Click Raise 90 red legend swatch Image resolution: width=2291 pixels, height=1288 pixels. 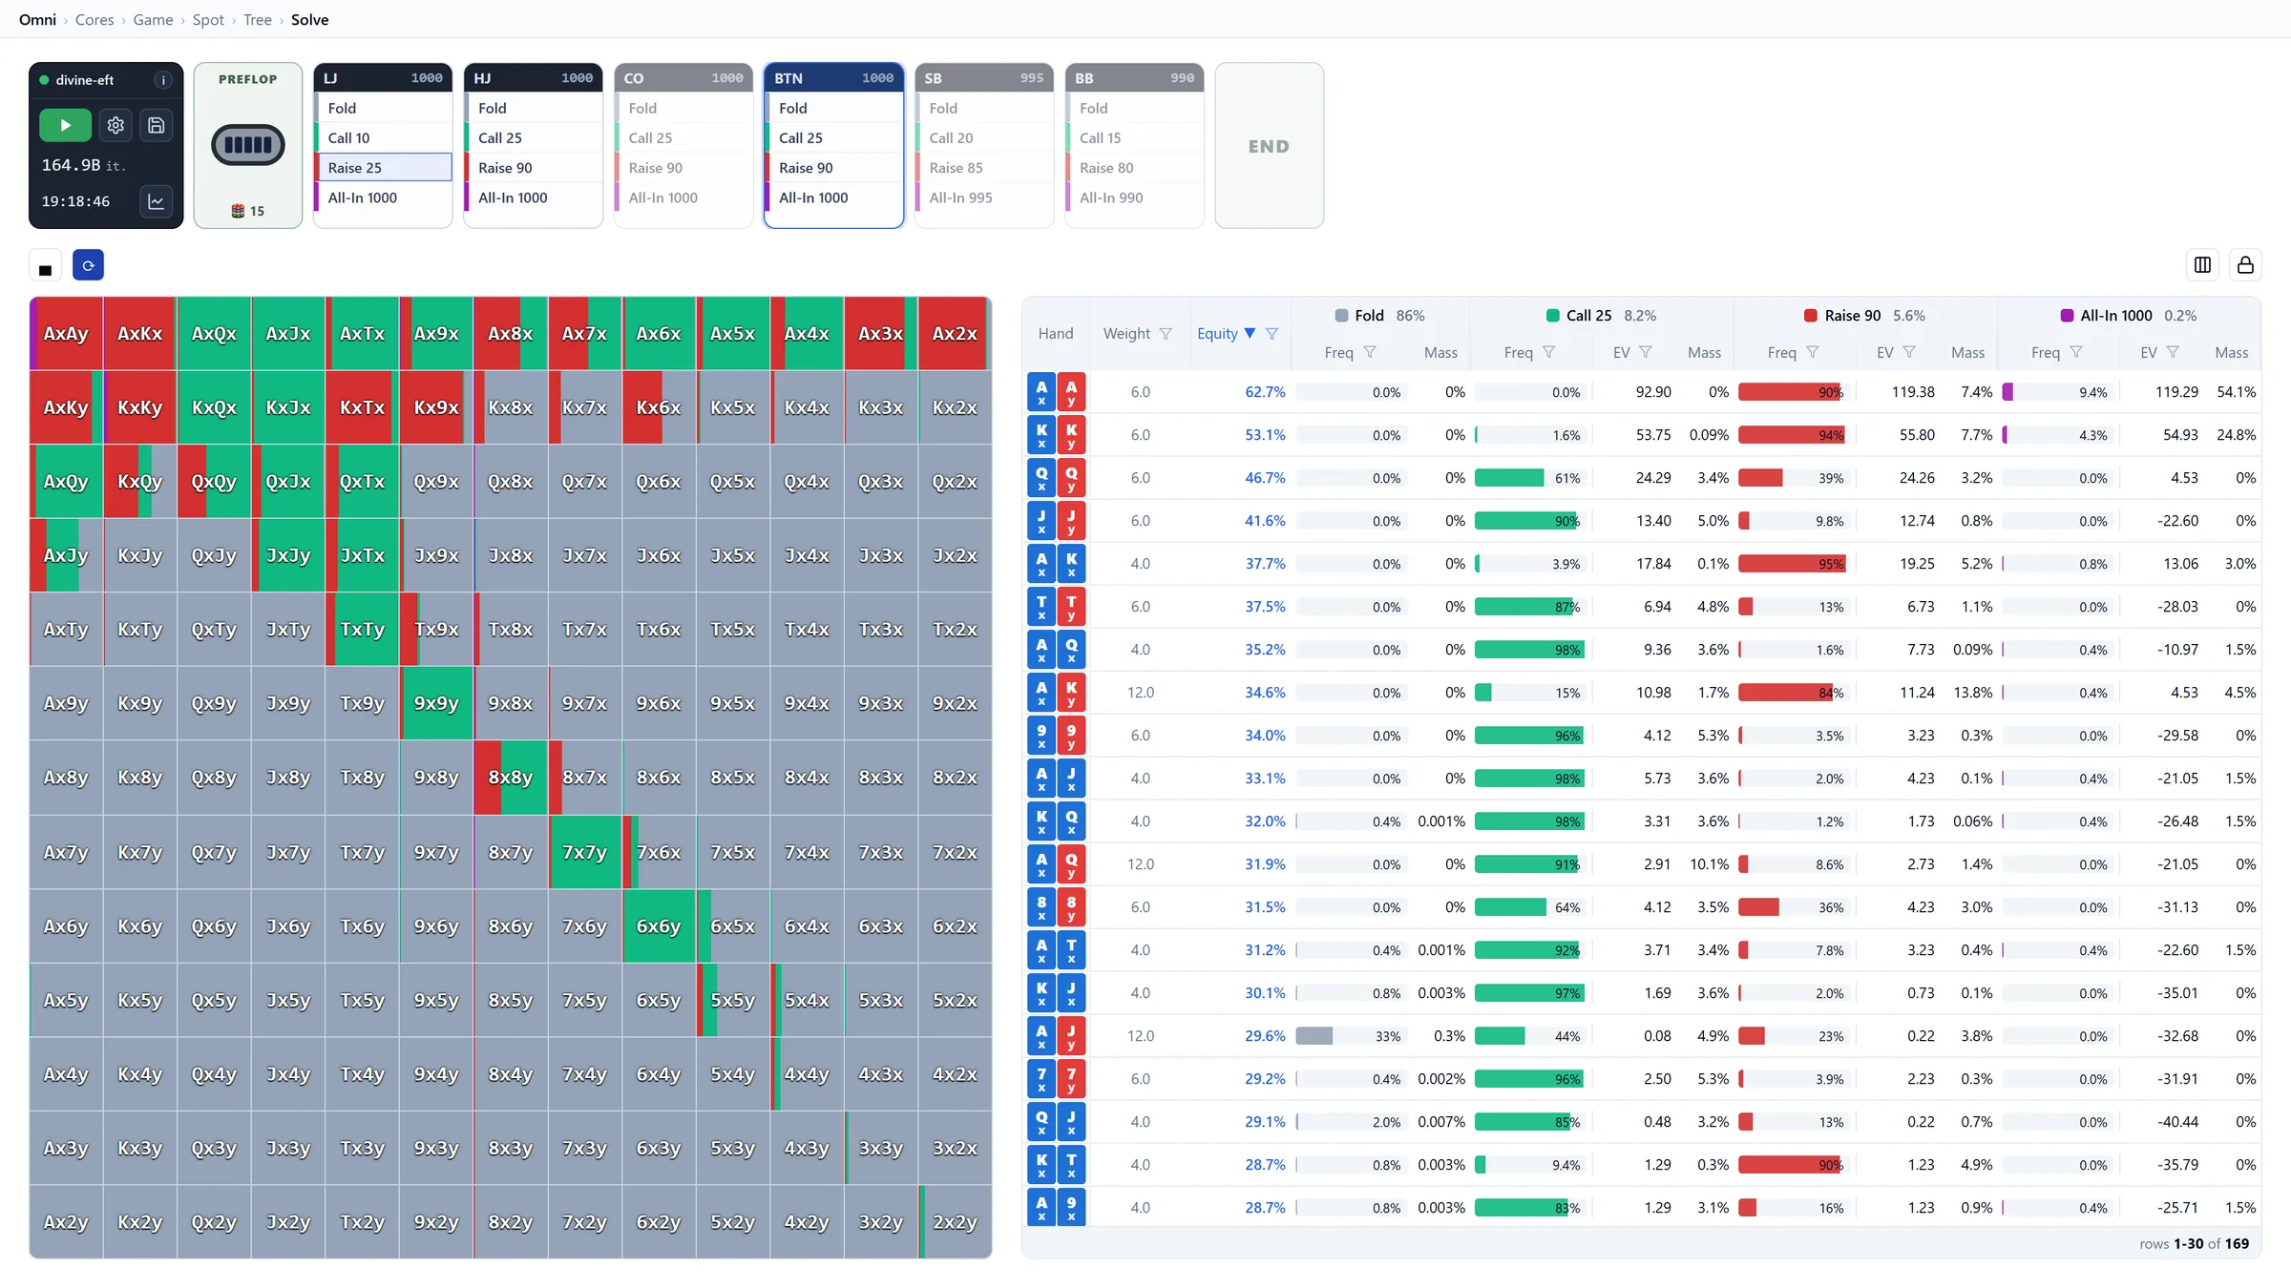(1811, 316)
